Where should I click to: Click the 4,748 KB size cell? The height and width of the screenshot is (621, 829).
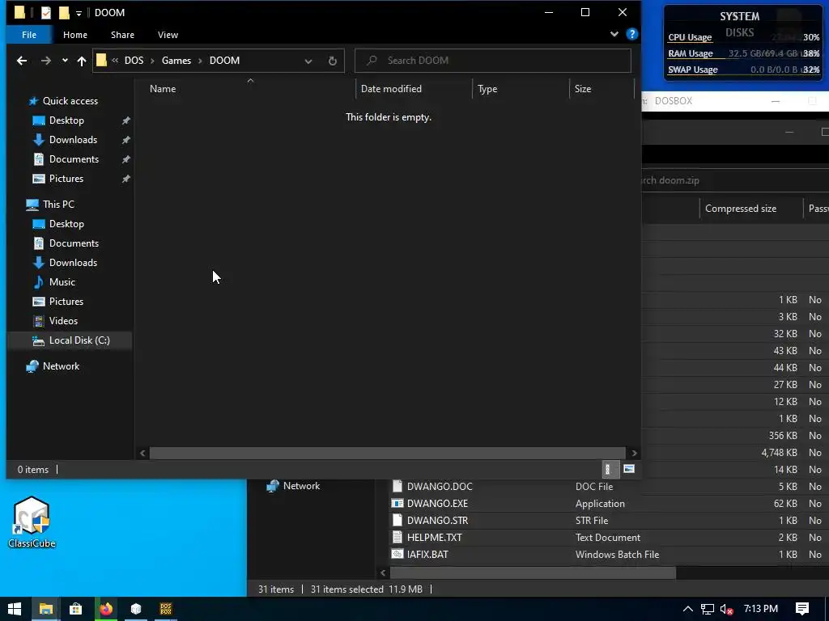tap(779, 453)
